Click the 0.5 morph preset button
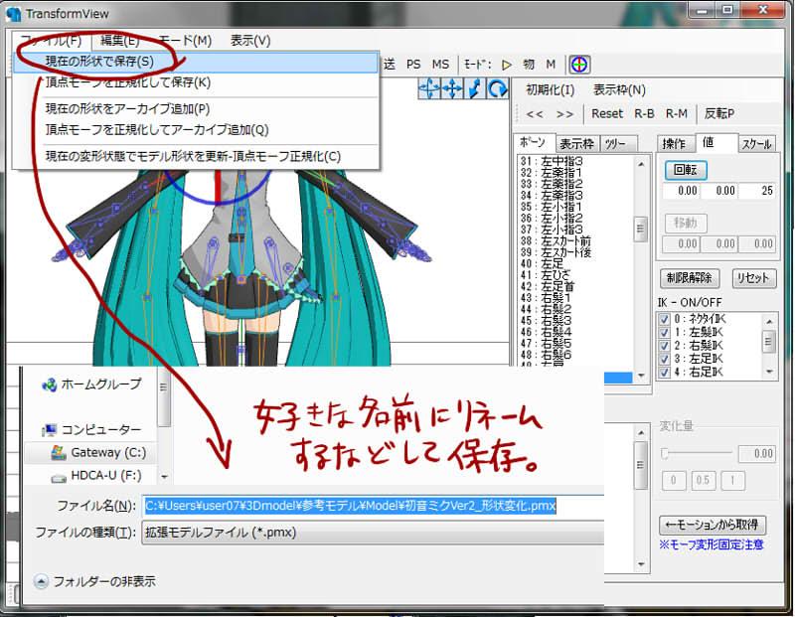 click(703, 480)
